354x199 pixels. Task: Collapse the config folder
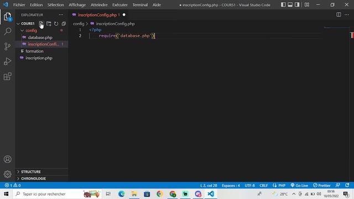(x=22, y=30)
